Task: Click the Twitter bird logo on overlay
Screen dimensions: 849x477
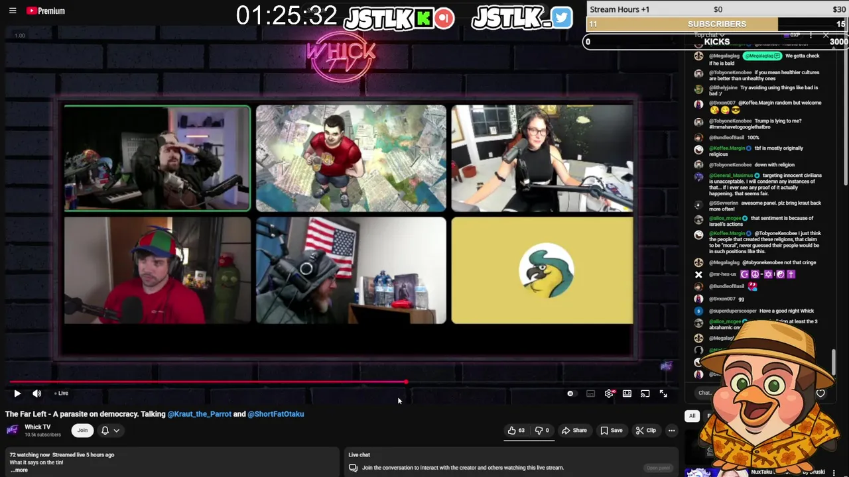Action: pos(562,19)
